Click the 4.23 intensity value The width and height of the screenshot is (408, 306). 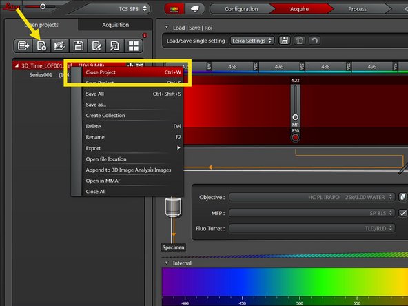295,81
